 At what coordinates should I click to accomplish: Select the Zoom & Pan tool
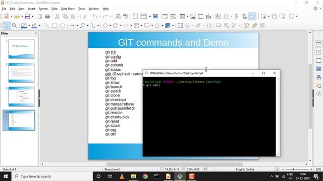click(x=14, y=26)
